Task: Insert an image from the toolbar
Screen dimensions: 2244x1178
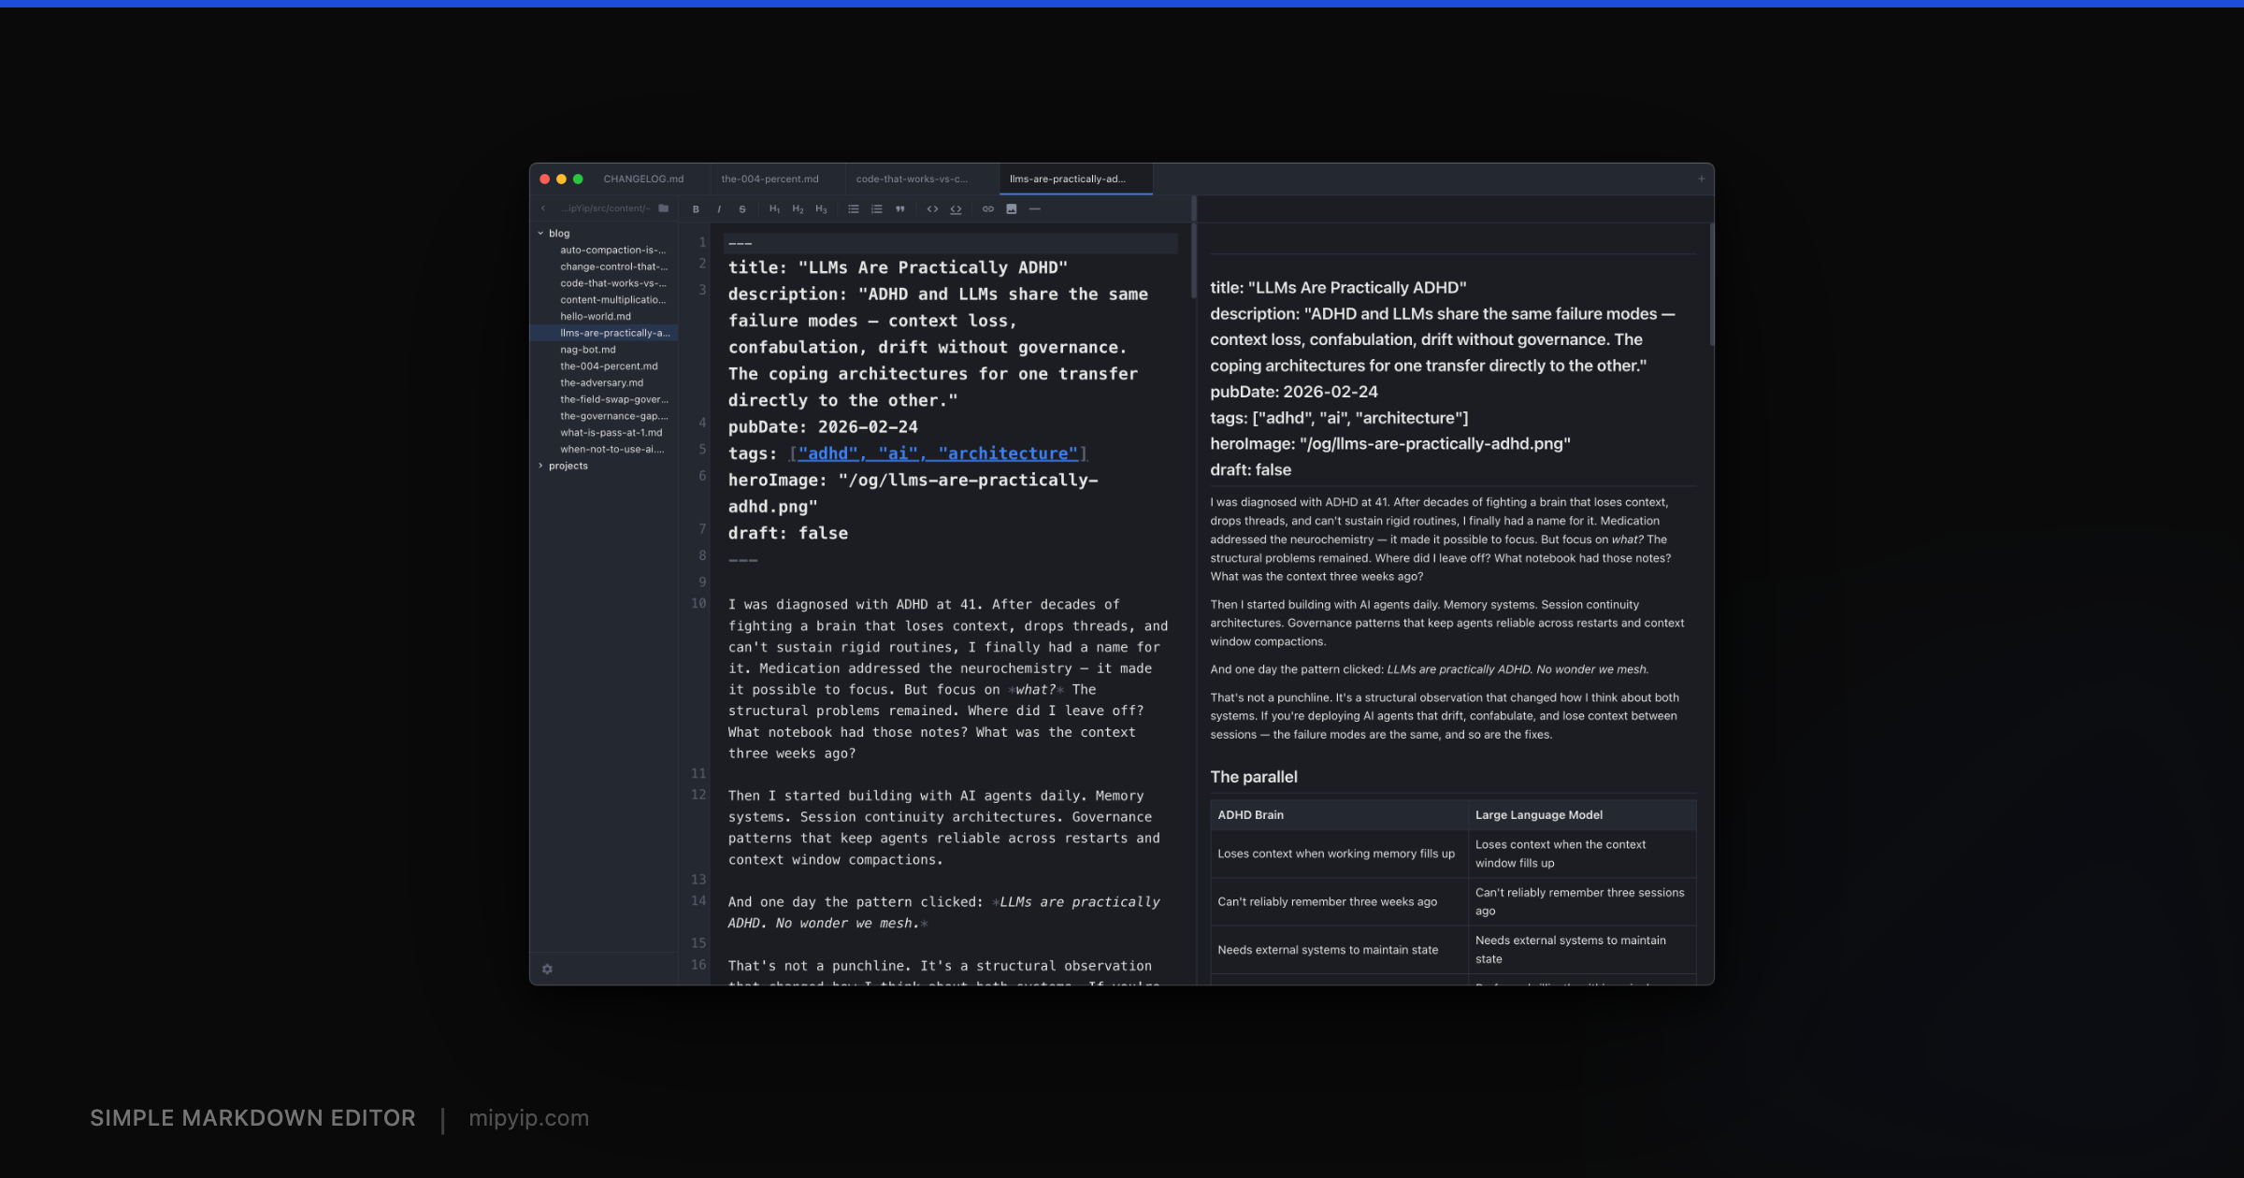Action: click(x=1012, y=208)
